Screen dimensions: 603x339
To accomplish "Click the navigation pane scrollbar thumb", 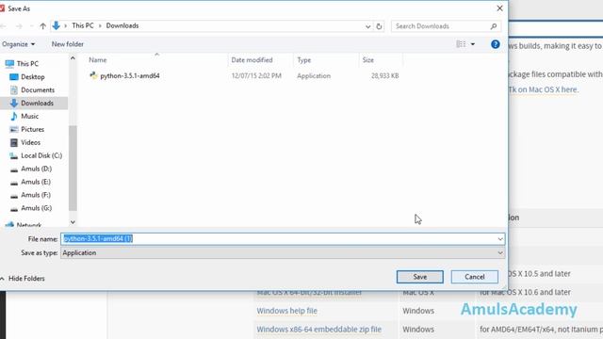I will (73, 168).
